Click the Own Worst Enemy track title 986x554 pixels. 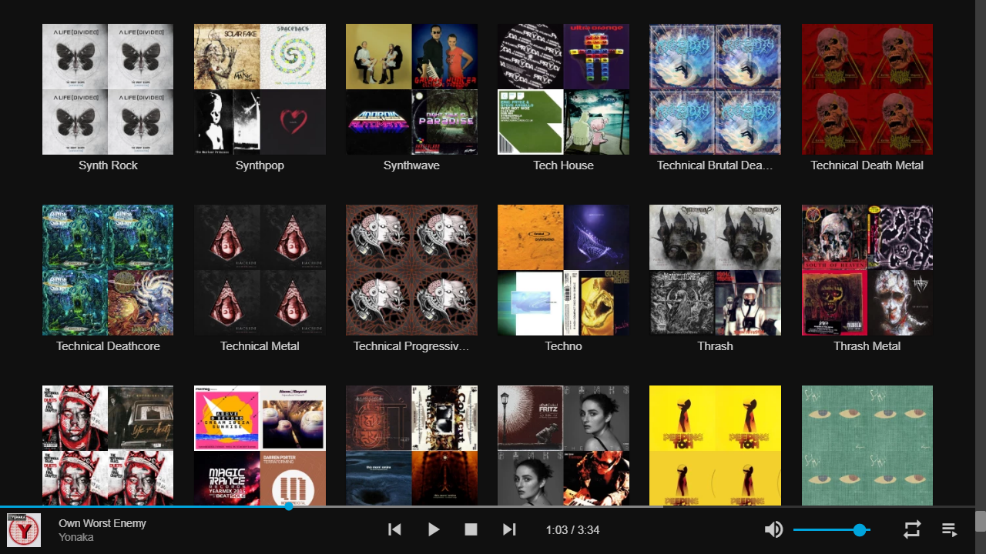coord(102,523)
